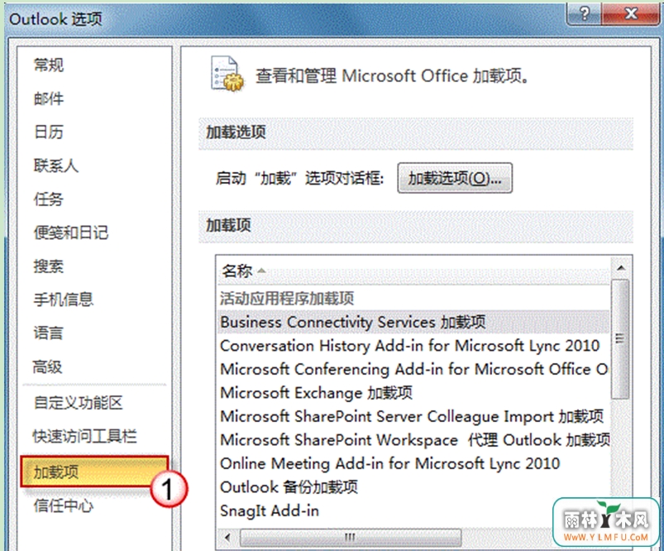Select SharePoint Workspace 代理 Outlook 加载项
Viewport: 664px width, 551px height.
click(x=413, y=440)
